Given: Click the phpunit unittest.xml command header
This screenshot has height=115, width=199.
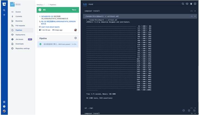Looking at the screenshot, I should coord(140,16).
